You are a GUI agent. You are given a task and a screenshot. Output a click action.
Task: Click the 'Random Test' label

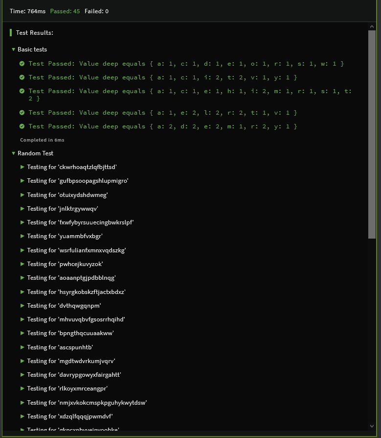[35, 153]
